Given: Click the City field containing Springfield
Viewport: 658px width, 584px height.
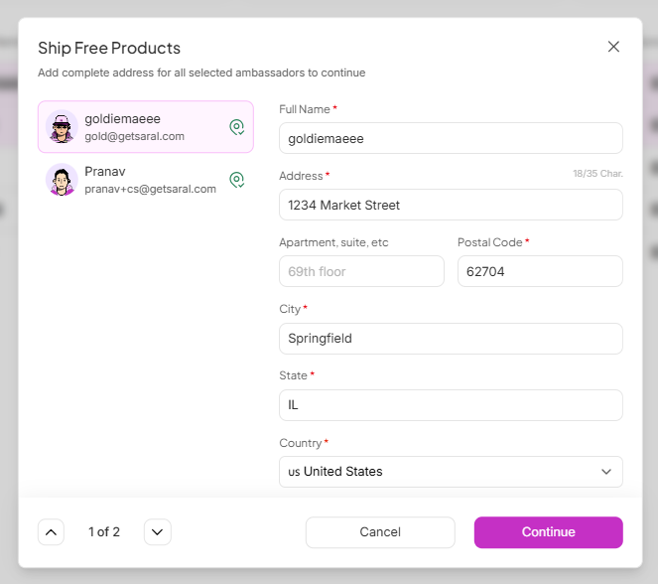Looking at the screenshot, I should 451,339.
